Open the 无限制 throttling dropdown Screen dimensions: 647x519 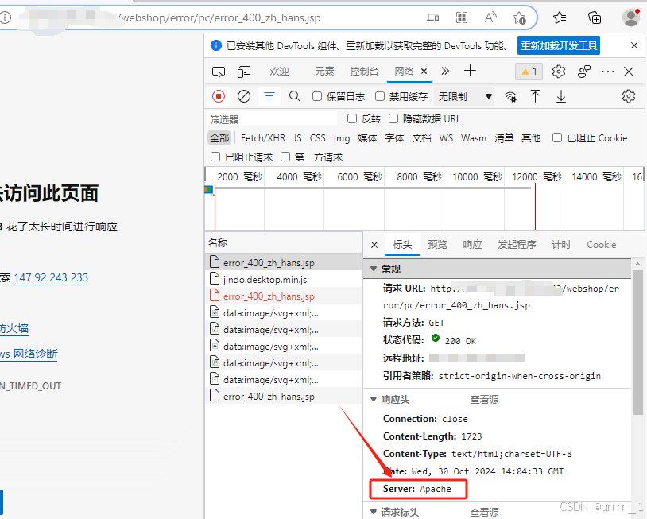click(465, 96)
